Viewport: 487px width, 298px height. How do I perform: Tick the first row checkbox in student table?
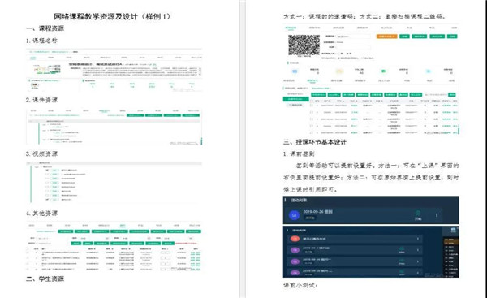pos(312,106)
